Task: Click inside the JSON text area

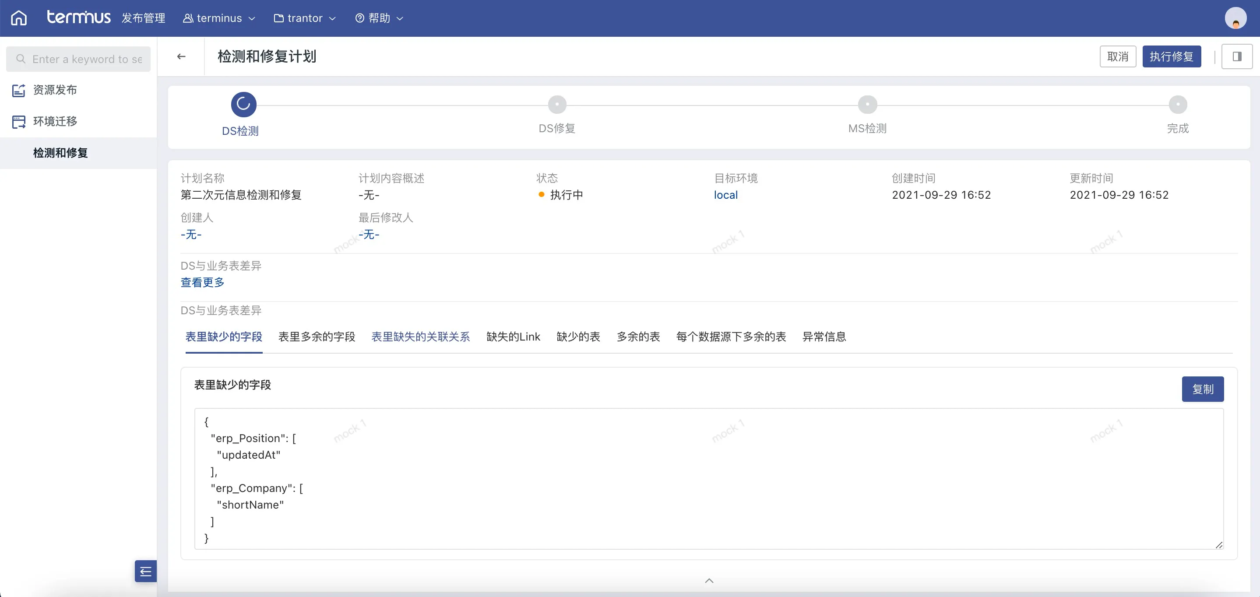Action: [x=709, y=479]
